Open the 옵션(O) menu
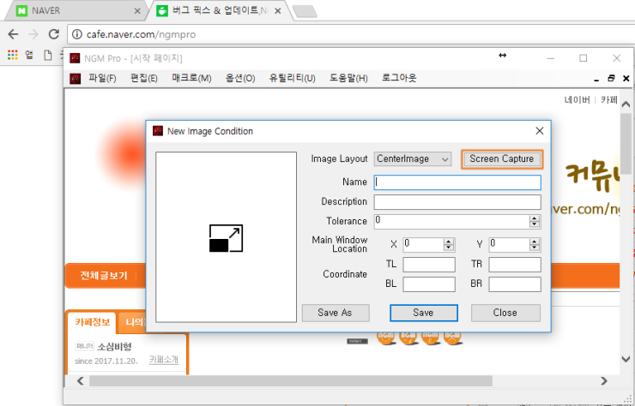The width and height of the screenshot is (635, 406). pos(240,78)
